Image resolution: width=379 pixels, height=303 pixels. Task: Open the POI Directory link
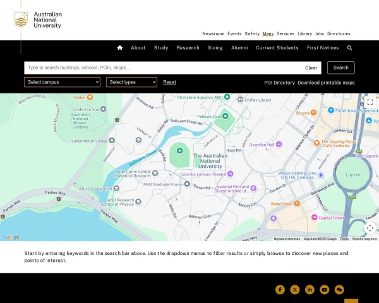pyautogui.click(x=279, y=83)
